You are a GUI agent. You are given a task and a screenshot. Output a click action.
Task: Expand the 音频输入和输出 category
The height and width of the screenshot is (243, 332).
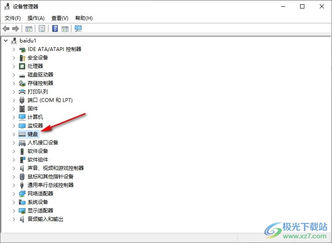tap(14, 219)
